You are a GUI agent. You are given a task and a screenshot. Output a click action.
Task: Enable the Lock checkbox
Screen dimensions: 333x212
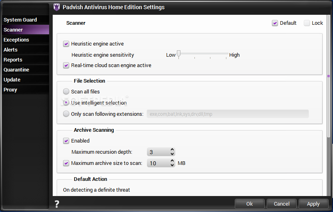point(307,23)
